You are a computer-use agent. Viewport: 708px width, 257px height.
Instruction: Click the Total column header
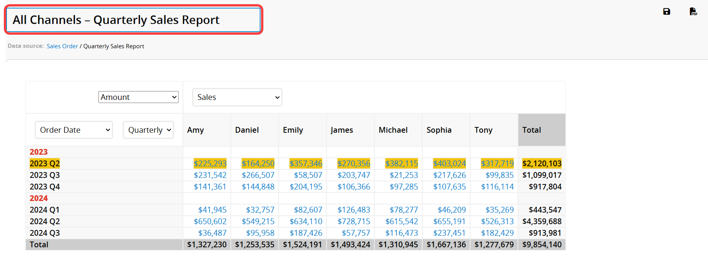531,130
